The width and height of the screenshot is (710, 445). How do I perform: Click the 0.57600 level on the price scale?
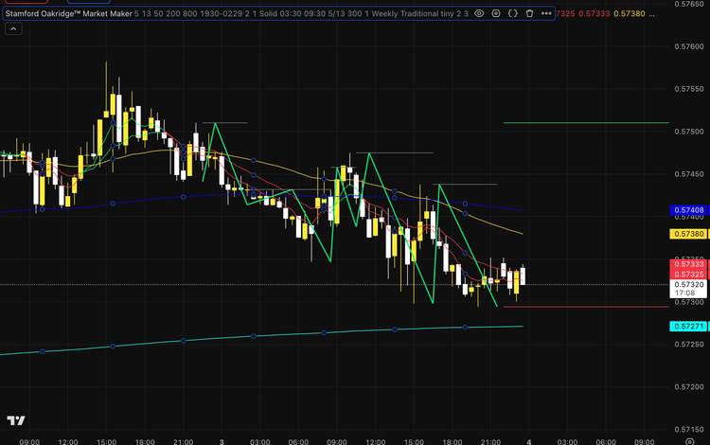point(688,45)
